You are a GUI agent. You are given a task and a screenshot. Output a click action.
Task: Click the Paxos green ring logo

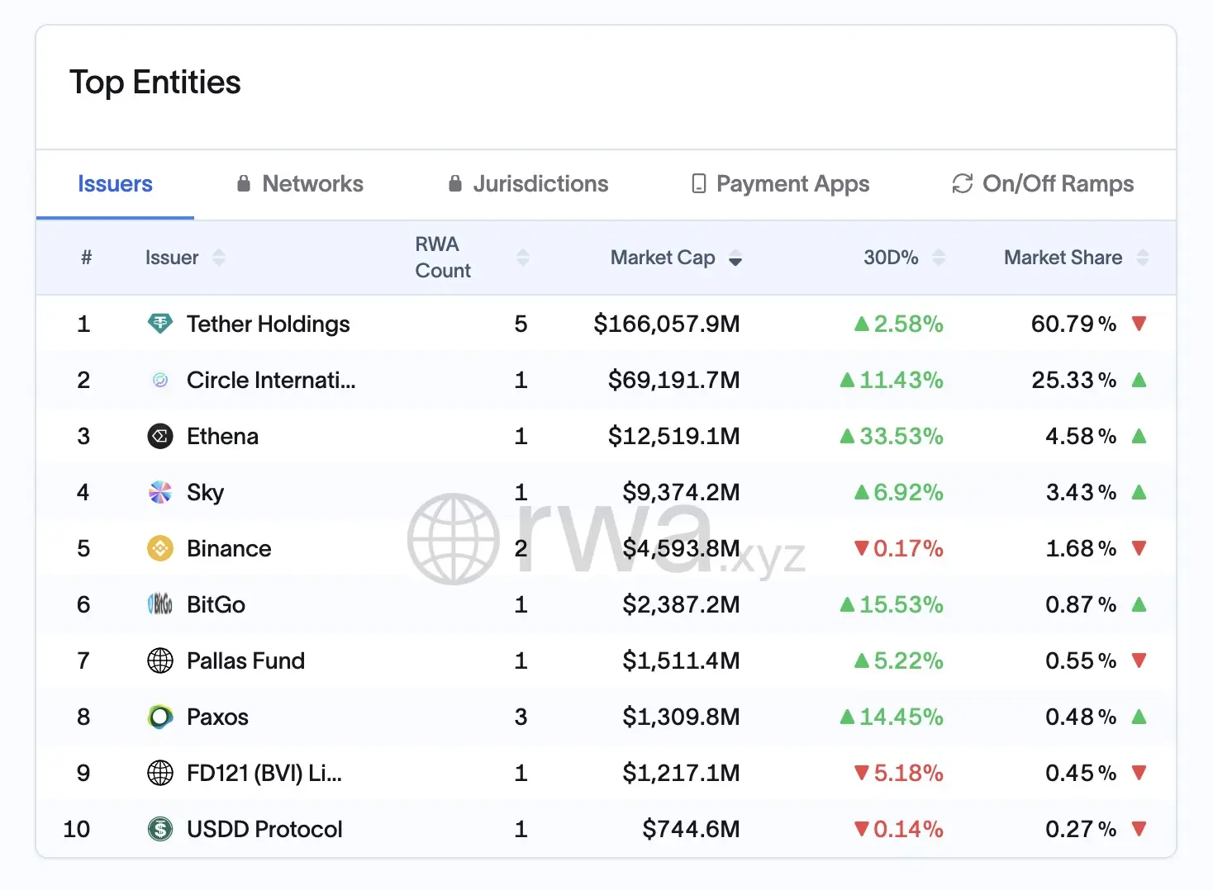pos(160,717)
